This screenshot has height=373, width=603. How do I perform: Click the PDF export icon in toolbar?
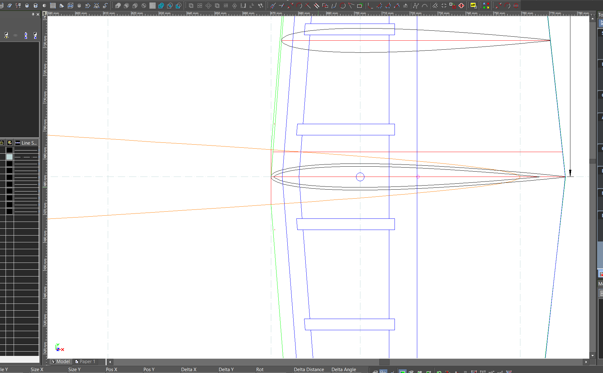[473, 5]
